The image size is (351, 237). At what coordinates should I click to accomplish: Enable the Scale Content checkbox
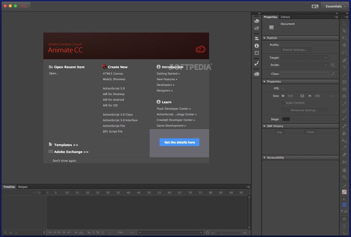click(283, 103)
